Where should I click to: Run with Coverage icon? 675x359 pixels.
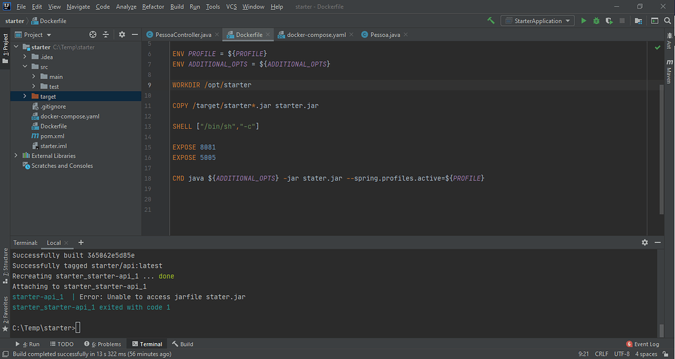[x=608, y=21]
